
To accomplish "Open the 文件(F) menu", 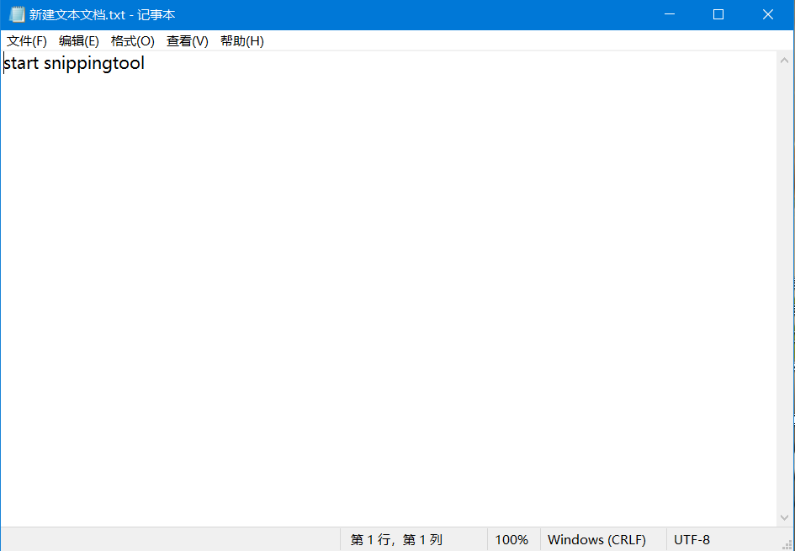I will pyautogui.click(x=27, y=41).
